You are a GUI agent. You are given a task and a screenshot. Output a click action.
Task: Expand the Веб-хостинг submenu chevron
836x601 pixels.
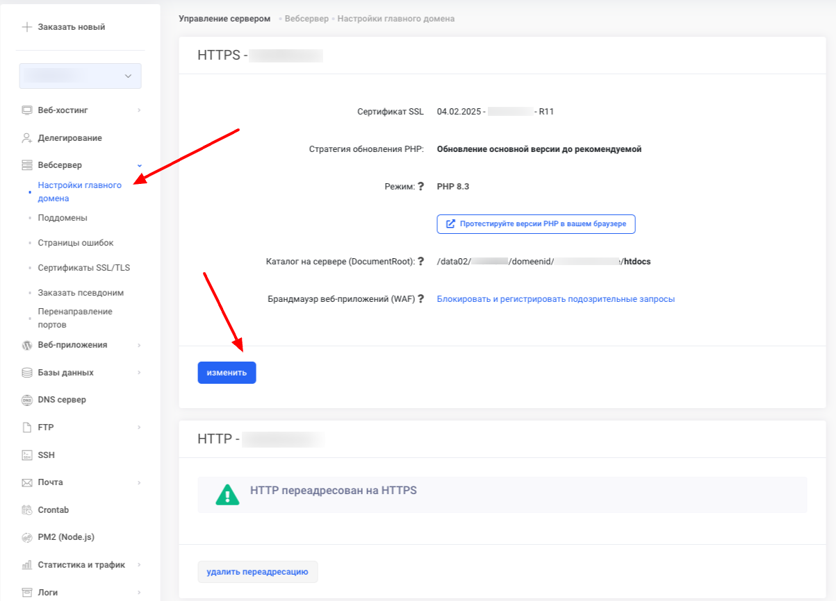[139, 110]
